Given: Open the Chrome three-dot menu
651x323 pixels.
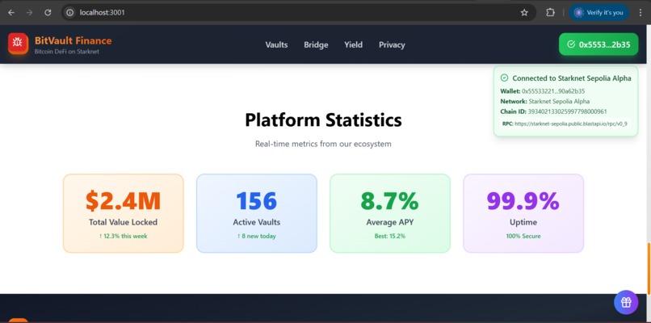Looking at the screenshot, I should tap(640, 12).
